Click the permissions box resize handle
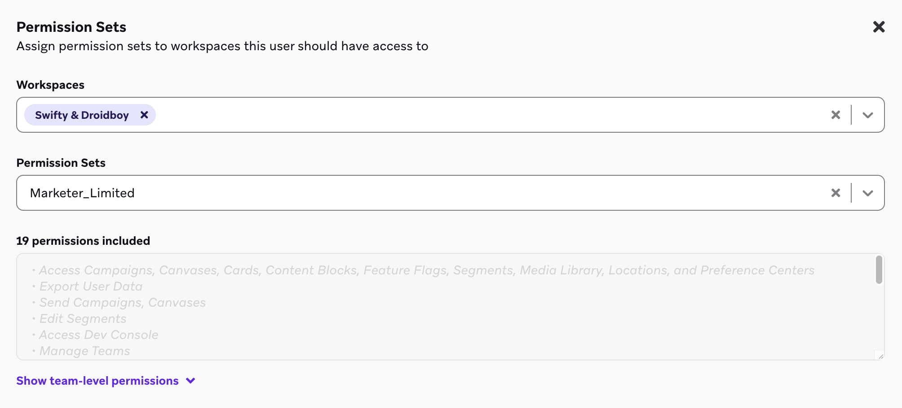The image size is (902, 408). pos(880,356)
